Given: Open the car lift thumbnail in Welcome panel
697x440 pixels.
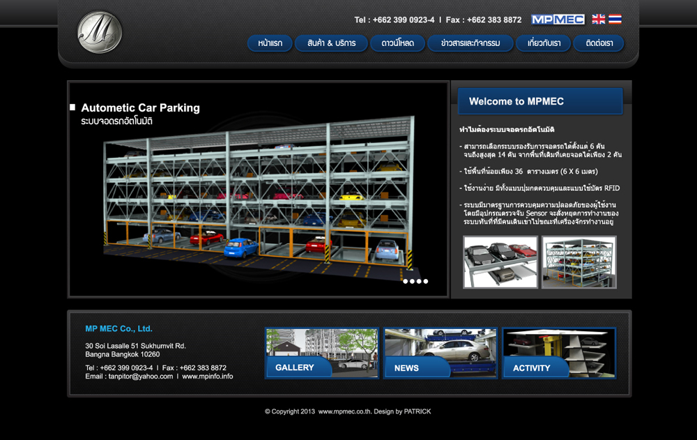Looking at the screenshot, I should click(x=500, y=262).
